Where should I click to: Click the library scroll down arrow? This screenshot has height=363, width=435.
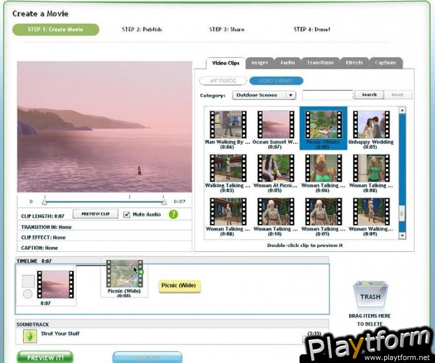click(402, 236)
